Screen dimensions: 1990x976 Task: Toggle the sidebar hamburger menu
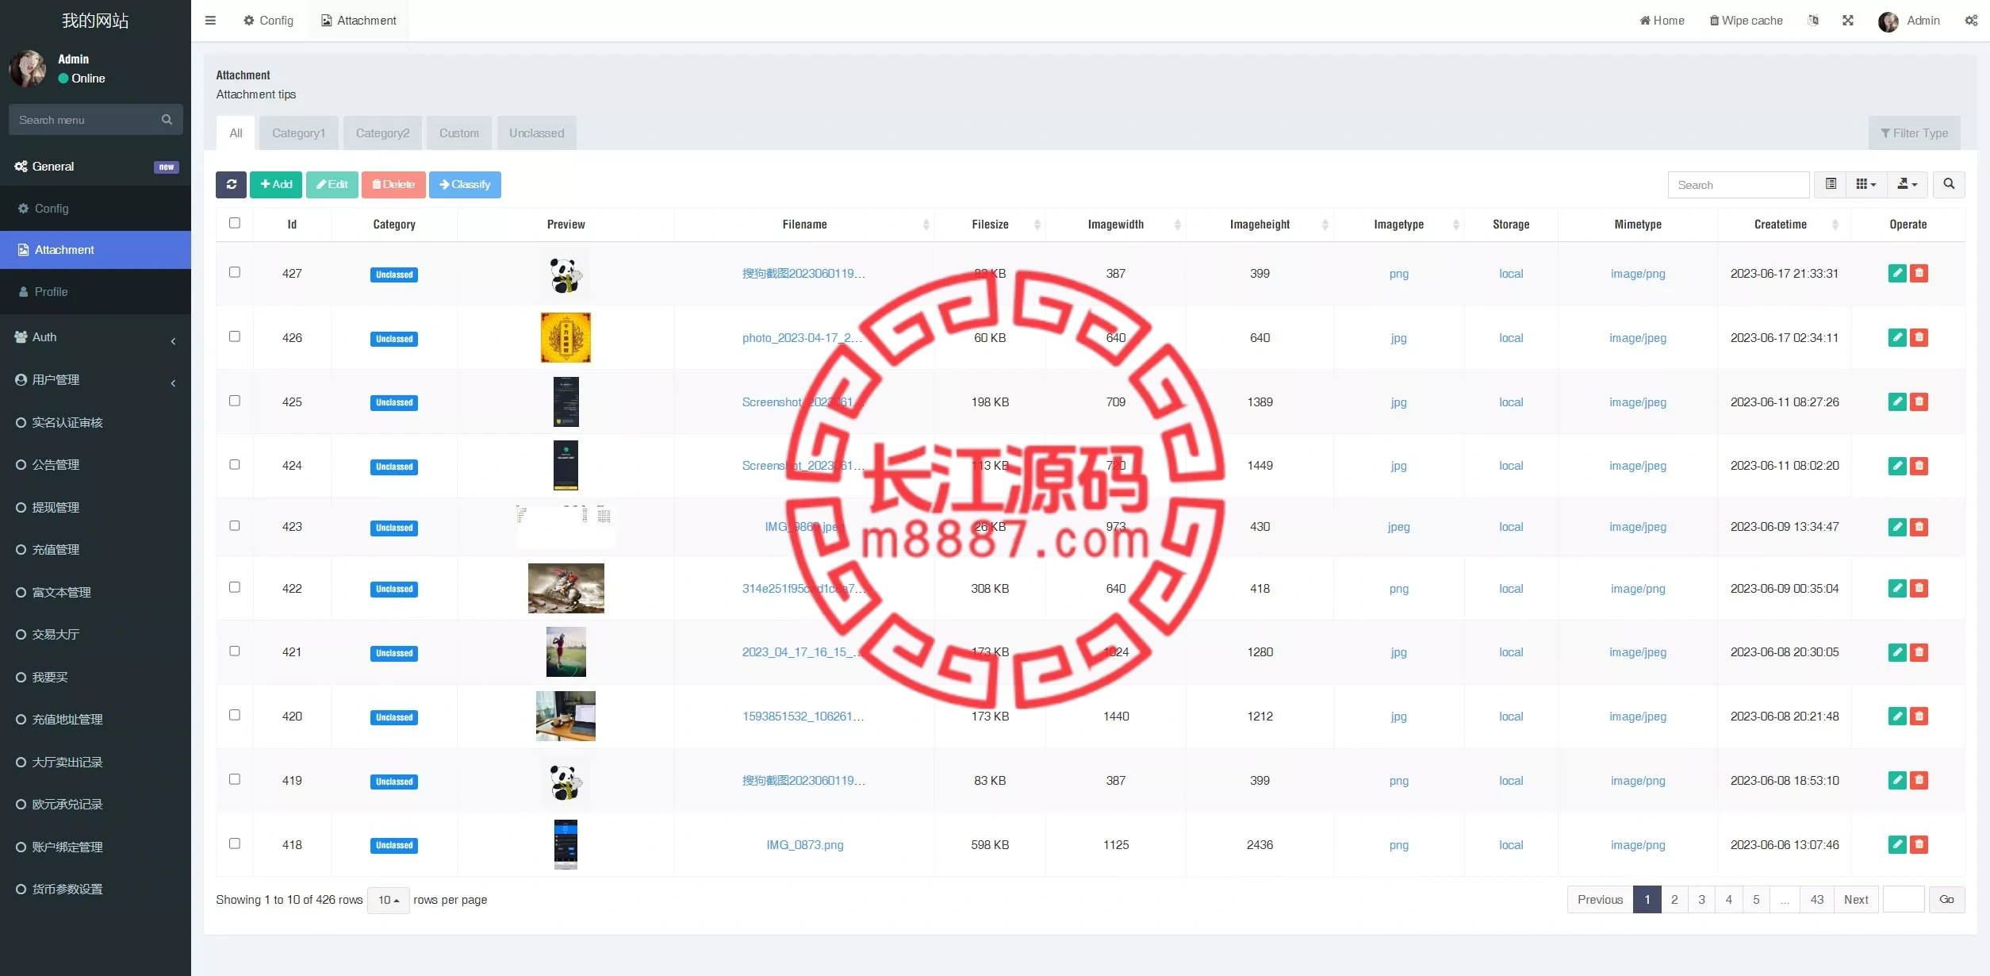click(210, 21)
